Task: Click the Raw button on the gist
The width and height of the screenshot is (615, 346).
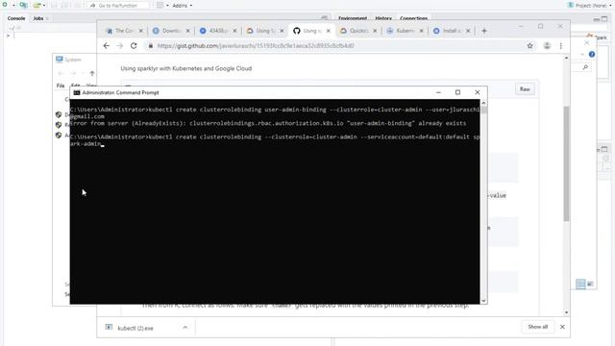Action: (525, 89)
